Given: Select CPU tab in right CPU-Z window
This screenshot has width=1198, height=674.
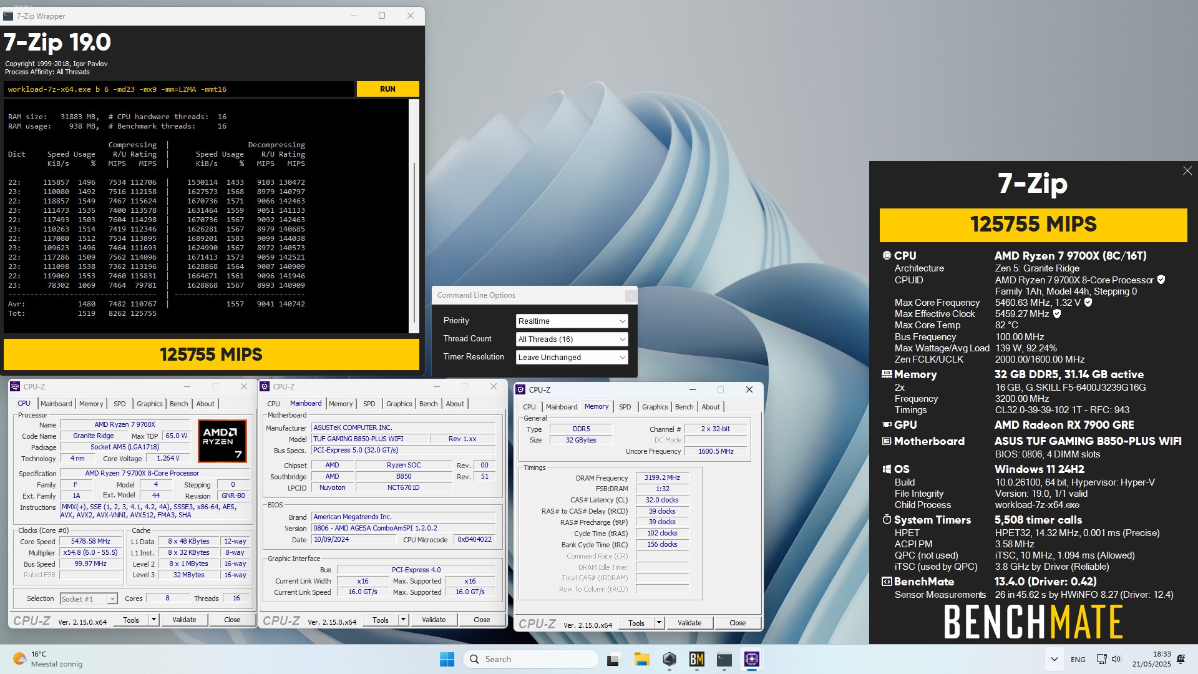Looking at the screenshot, I should [530, 407].
